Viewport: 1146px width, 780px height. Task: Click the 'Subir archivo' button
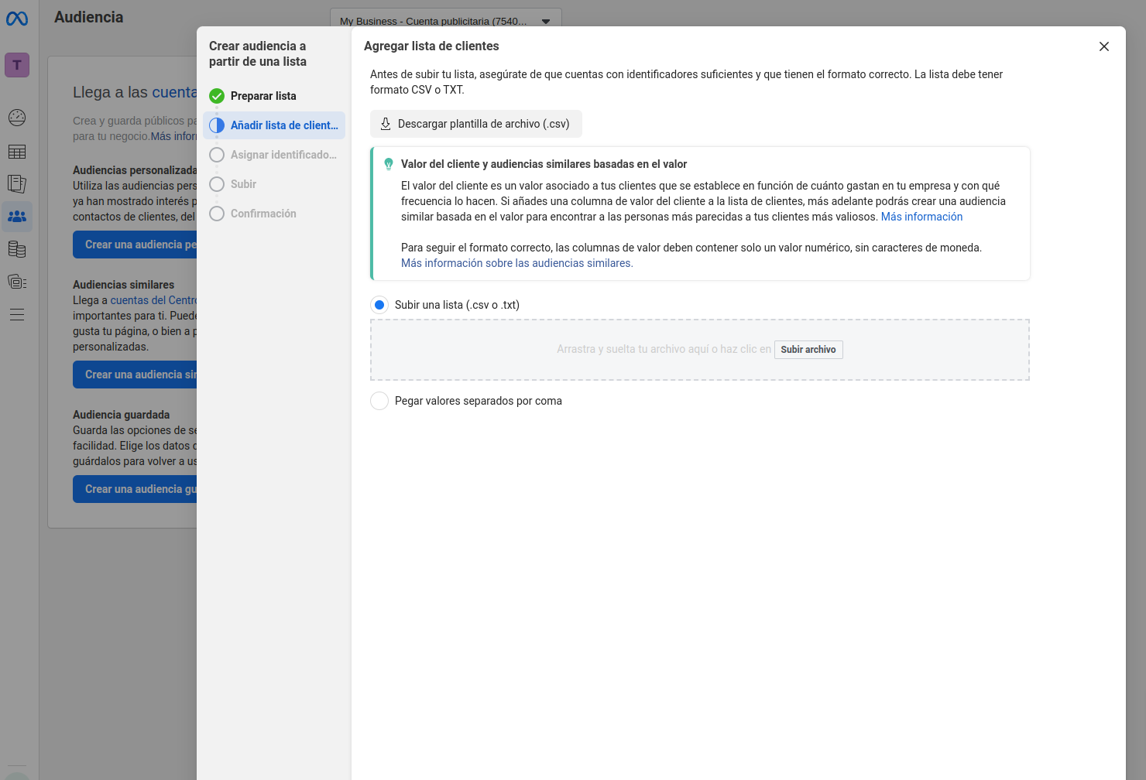click(808, 350)
